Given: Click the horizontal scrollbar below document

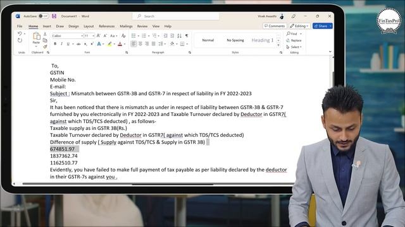Looking at the screenshot, I should pos(158,183).
